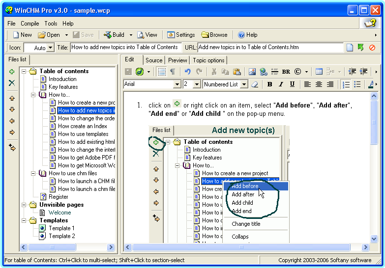
Task: Click the add-with-arrow icon below sidebar arrows
Action: tap(12, 148)
